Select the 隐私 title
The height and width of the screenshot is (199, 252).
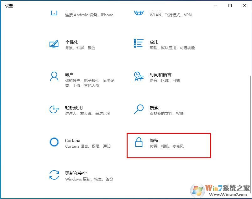click(x=154, y=140)
